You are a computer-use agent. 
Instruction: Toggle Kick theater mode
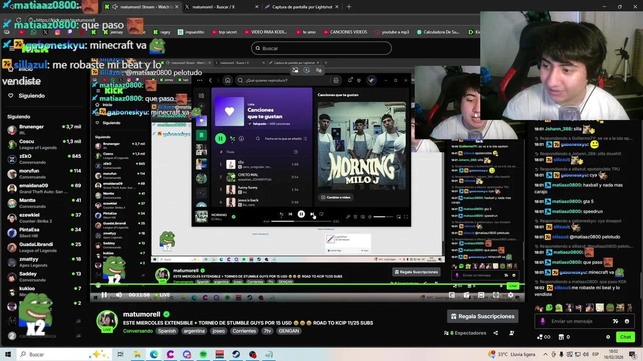tap(481, 295)
